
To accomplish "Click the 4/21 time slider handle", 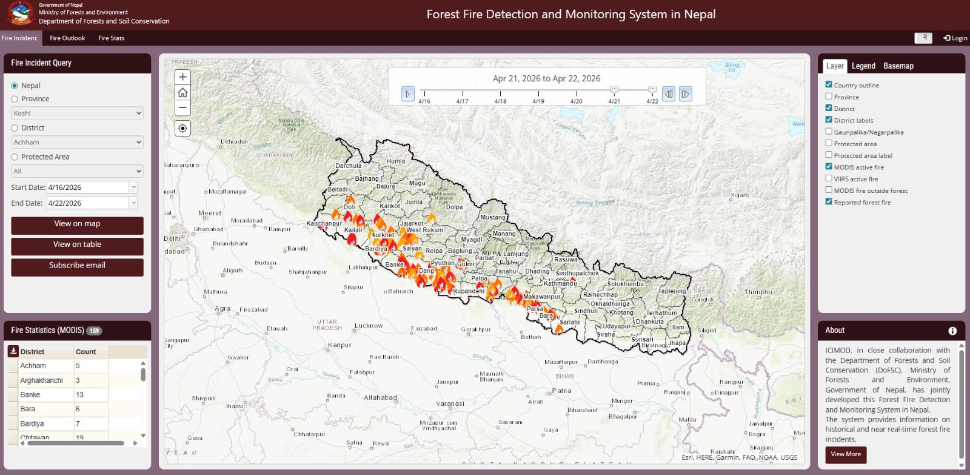I will pos(614,90).
